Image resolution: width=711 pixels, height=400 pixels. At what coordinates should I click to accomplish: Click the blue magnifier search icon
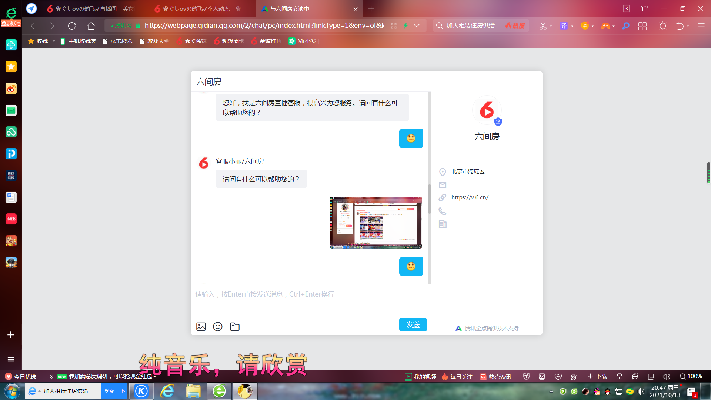click(625, 26)
